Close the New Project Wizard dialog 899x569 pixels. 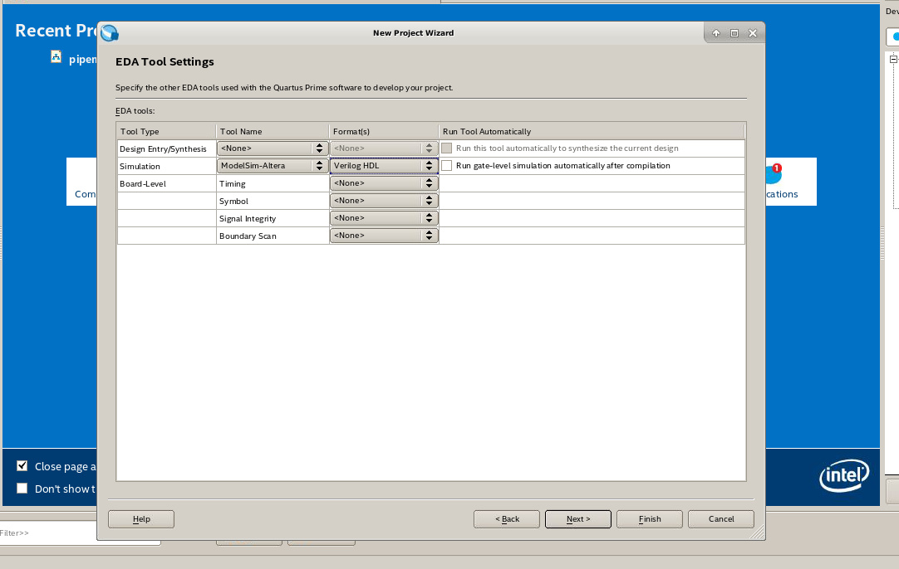[753, 33]
